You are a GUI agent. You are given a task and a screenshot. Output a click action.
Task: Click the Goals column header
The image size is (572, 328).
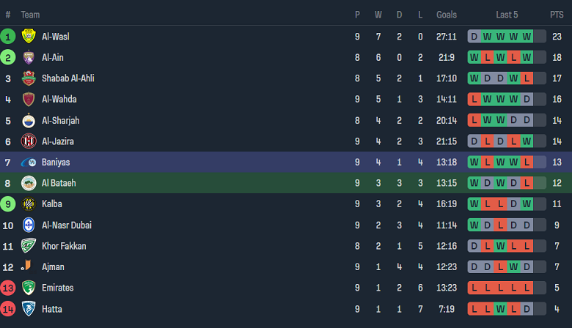coord(446,14)
